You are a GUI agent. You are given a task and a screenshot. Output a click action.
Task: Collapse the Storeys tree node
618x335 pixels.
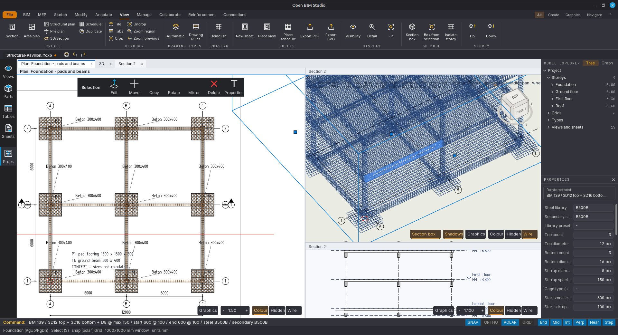[x=548, y=78]
